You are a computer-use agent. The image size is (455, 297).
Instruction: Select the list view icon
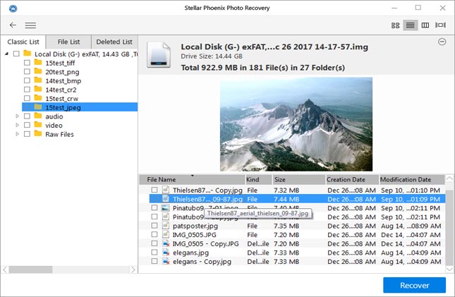click(410, 25)
